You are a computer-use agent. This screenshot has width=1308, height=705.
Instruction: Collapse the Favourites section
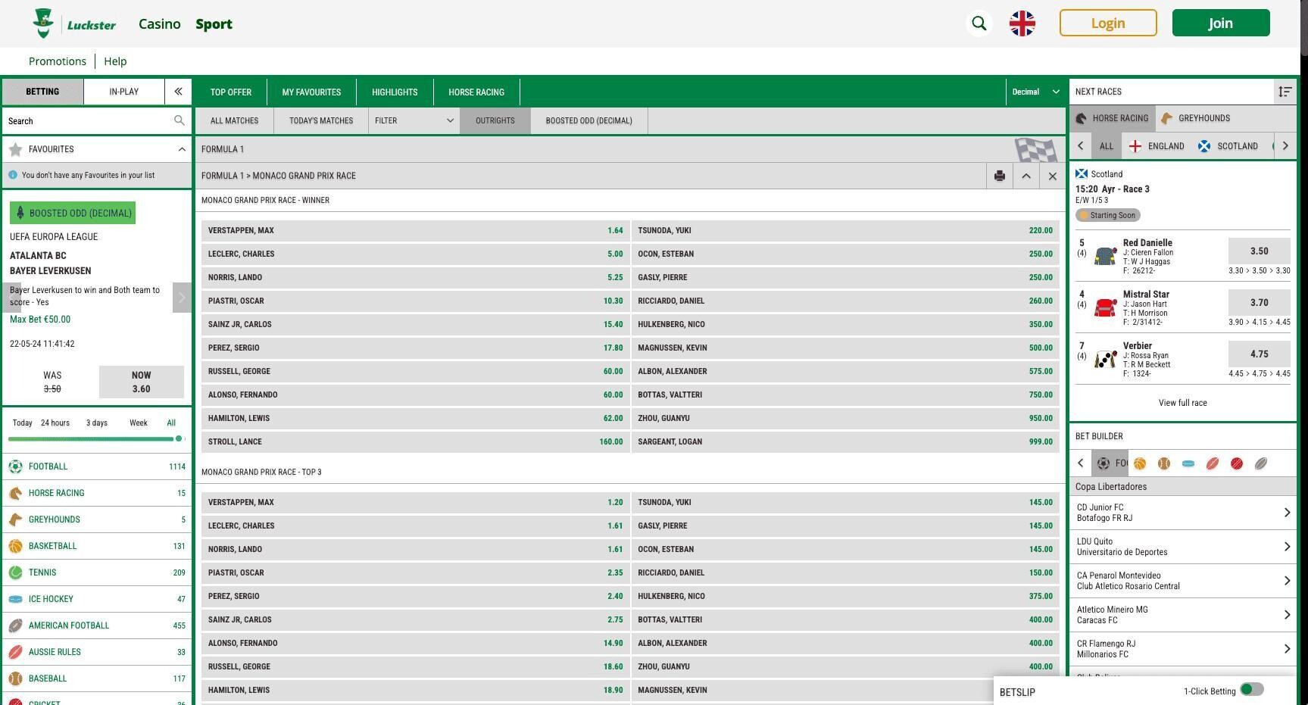pos(182,149)
